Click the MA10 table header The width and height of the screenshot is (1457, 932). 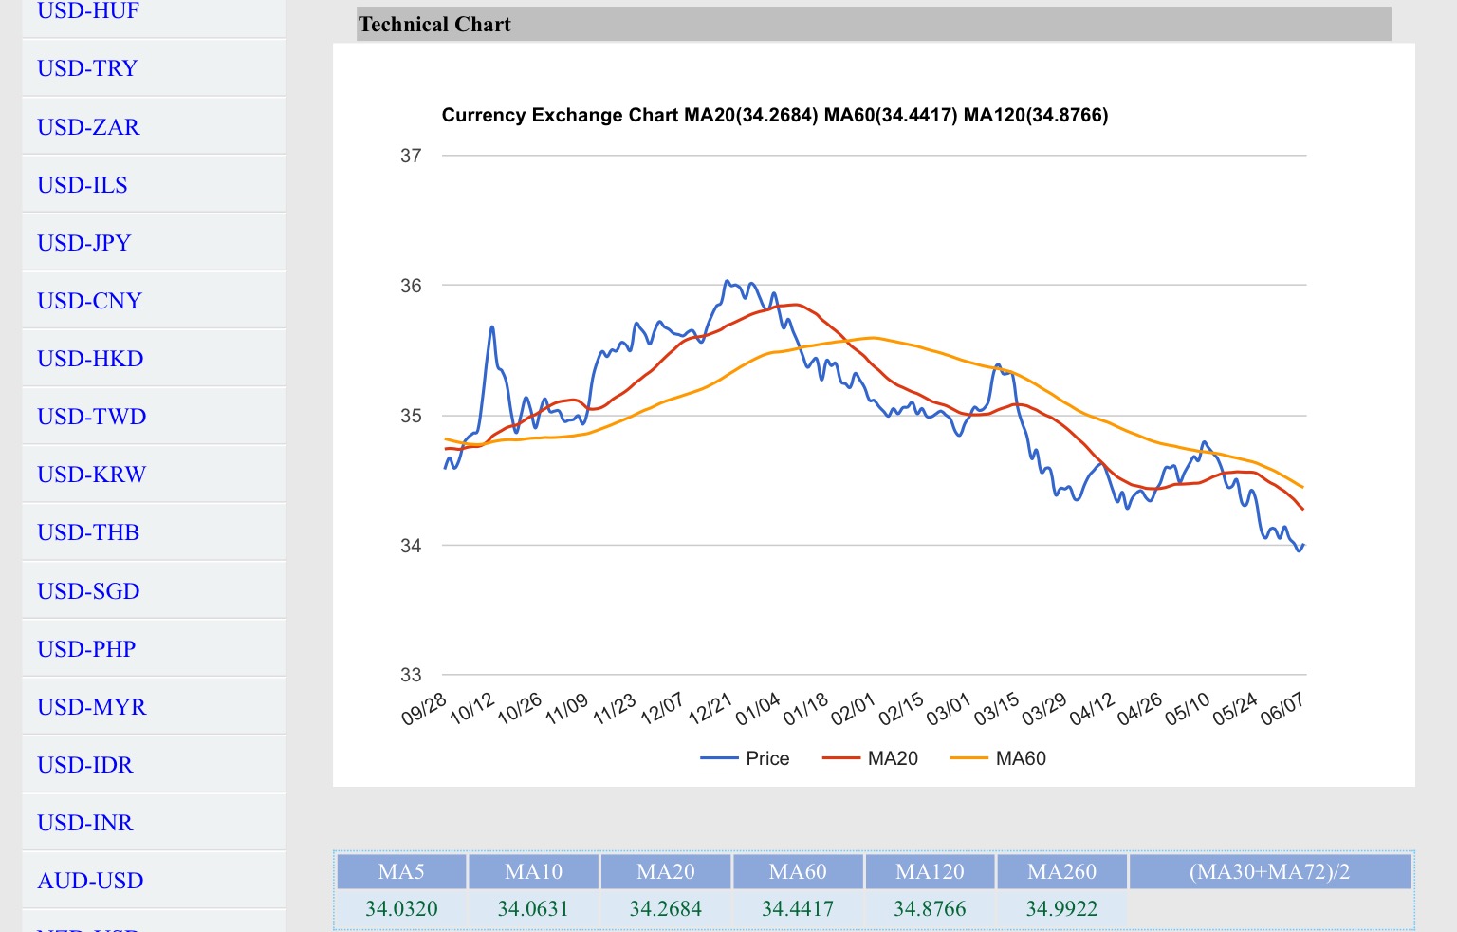[533, 871]
